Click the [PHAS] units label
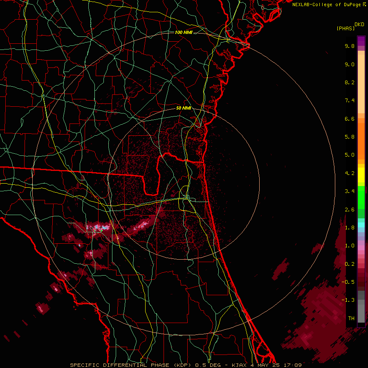Screen dimensions: 368x368 pos(346,28)
